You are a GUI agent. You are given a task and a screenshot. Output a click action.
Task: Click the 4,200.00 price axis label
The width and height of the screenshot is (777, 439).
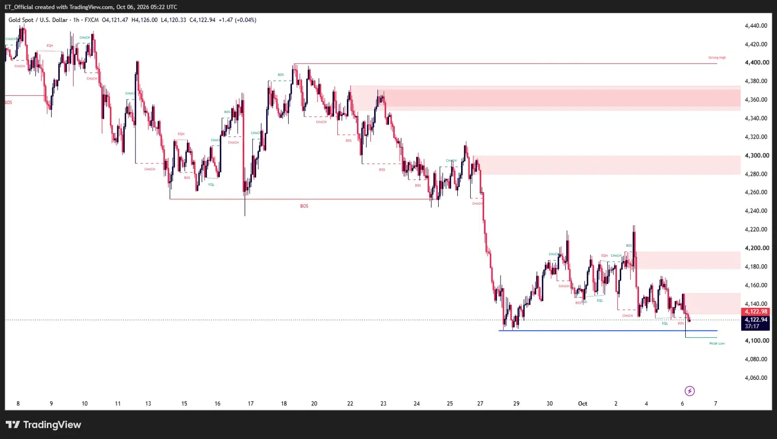tap(756, 248)
